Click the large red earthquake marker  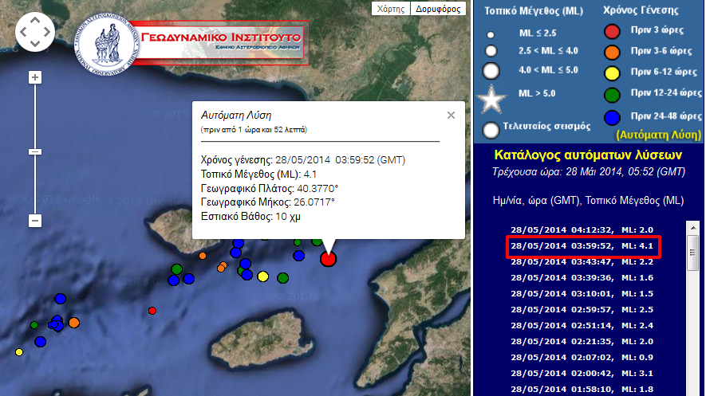tap(328, 259)
